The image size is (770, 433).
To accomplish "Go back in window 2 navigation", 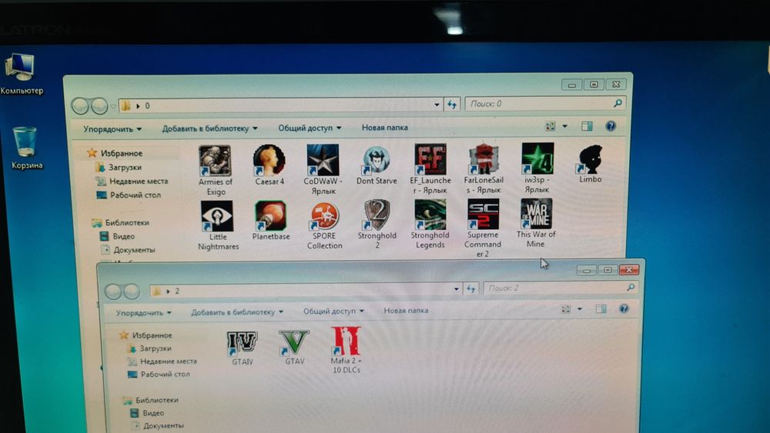I will (113, 291).
